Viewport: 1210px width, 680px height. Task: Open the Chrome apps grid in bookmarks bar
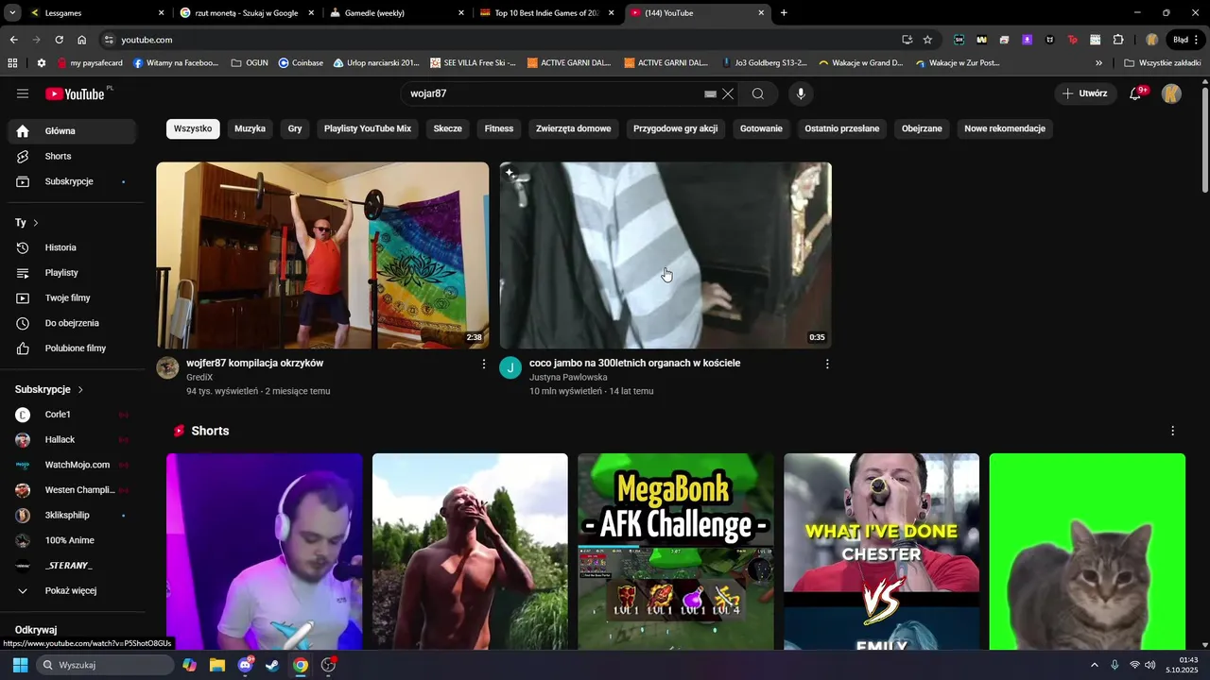(x=12, y=63)
